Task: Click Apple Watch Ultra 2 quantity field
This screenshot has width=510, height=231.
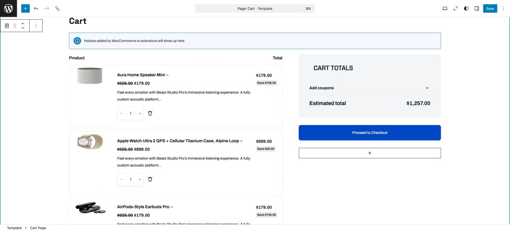Action: click(x=131, y=179)
